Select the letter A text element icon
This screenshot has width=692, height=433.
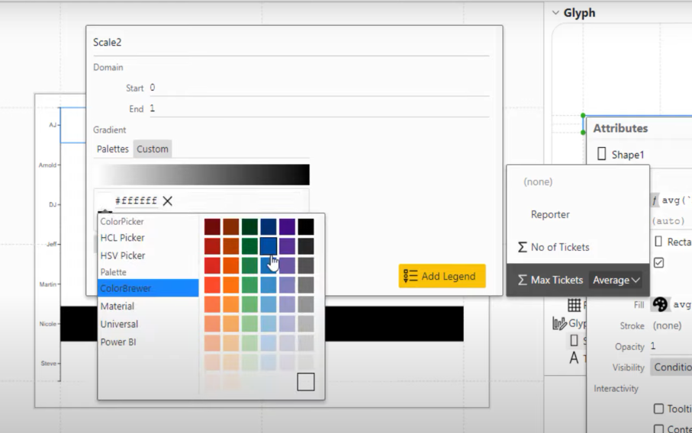[574, 358]
